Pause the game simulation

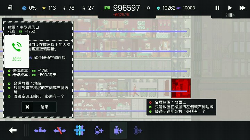(217, 8)
